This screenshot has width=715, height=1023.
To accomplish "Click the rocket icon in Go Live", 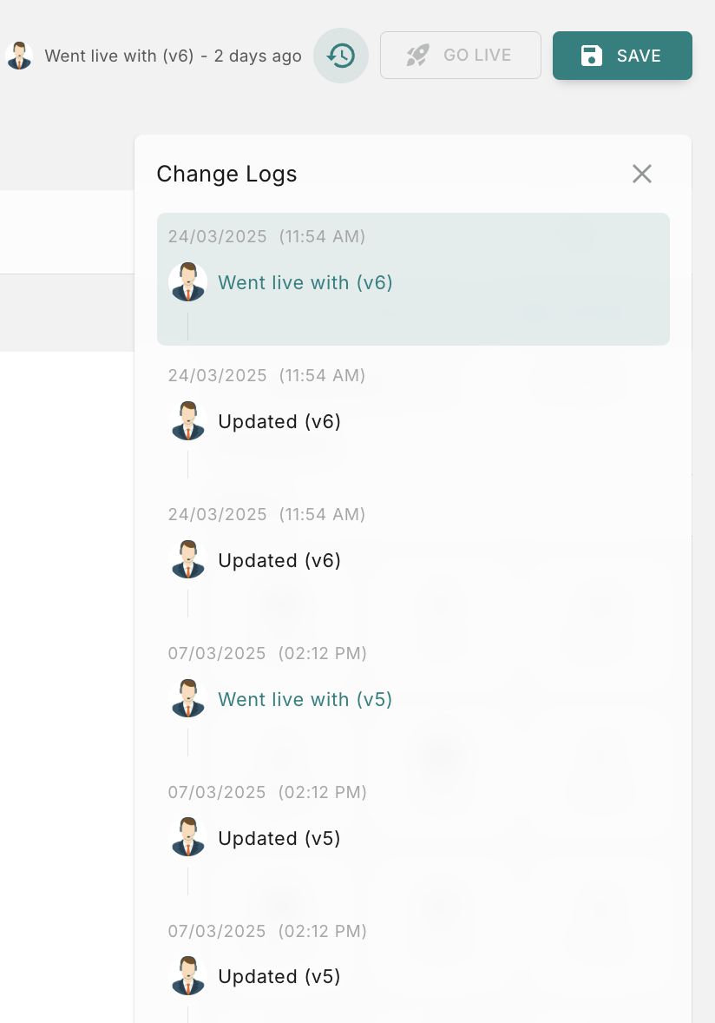I will [x=418, y=56].
